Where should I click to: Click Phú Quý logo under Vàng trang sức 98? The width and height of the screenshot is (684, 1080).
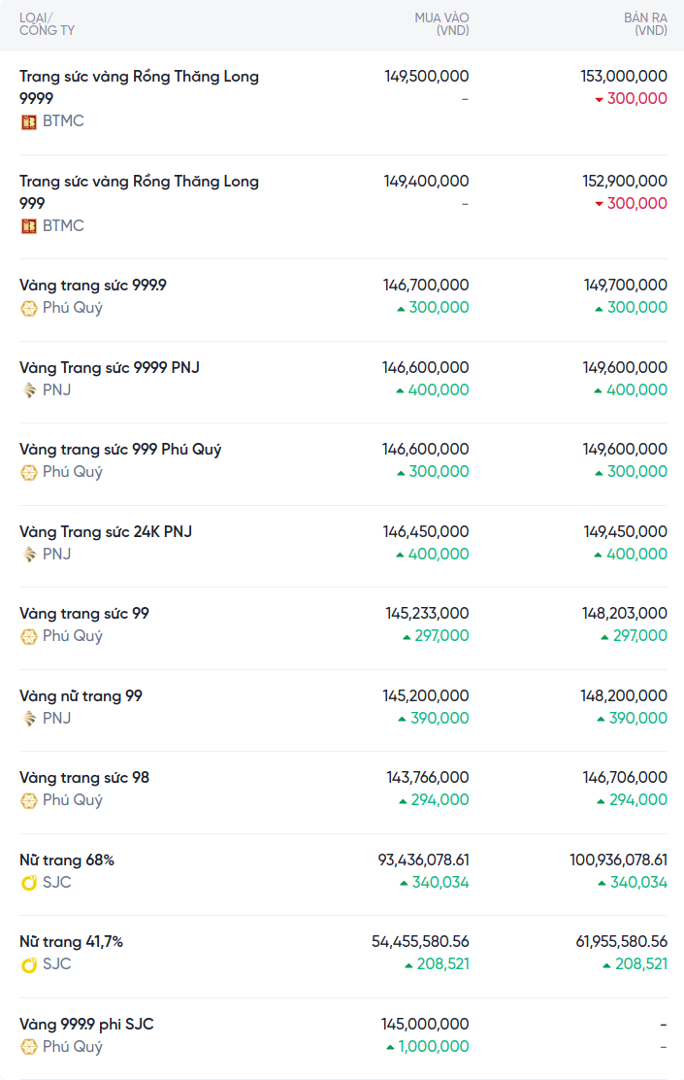point(29,800)
